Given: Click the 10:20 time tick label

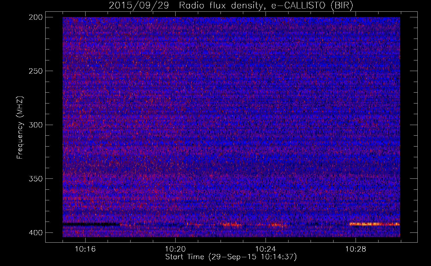Looking at the screenshot, I should (175, 249).
